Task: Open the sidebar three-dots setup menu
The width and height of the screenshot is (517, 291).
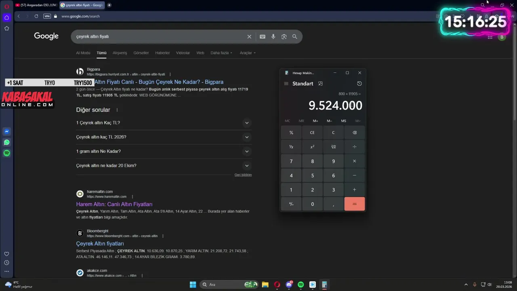Action: (6, 272)
